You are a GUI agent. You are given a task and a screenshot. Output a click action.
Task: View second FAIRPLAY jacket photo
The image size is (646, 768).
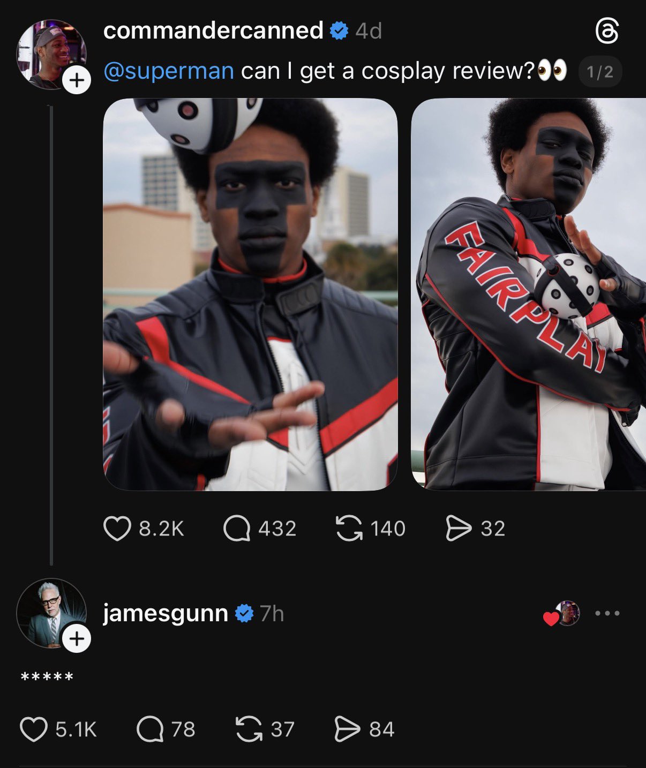click(x=528, y=294)
